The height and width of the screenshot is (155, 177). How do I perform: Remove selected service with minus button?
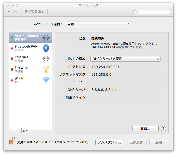click(x=18, y=131)
